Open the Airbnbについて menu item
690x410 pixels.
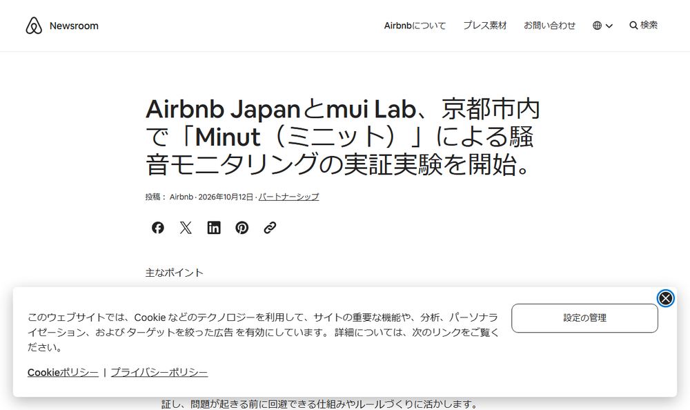click(415, 26)
